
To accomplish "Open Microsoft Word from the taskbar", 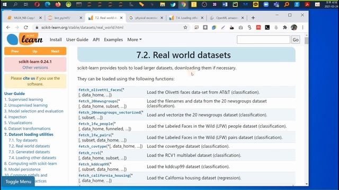I will point(225,4).
